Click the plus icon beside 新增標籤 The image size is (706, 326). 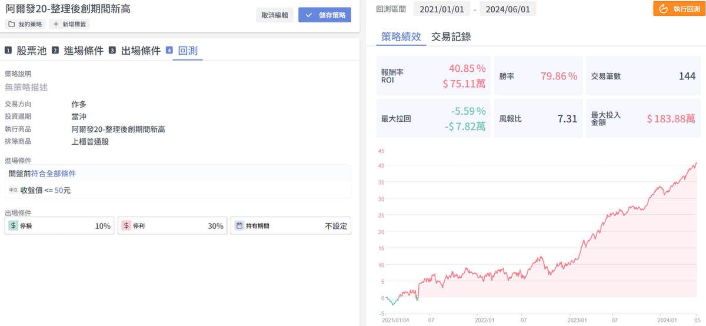(x=56, y=24)
